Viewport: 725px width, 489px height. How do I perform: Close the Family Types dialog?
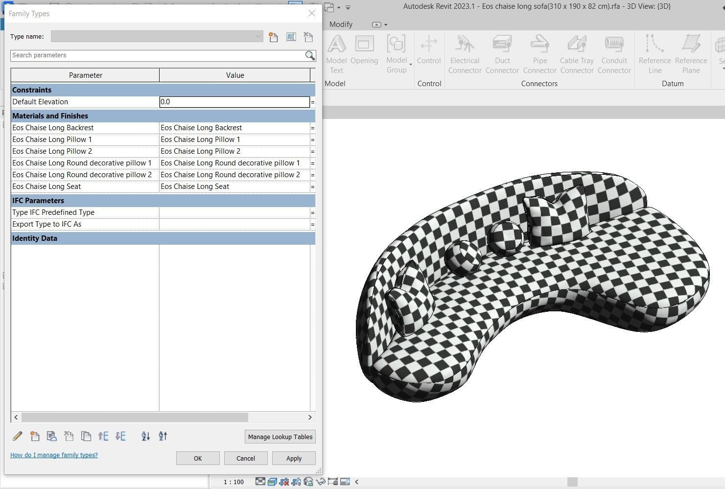pos(312,13)
